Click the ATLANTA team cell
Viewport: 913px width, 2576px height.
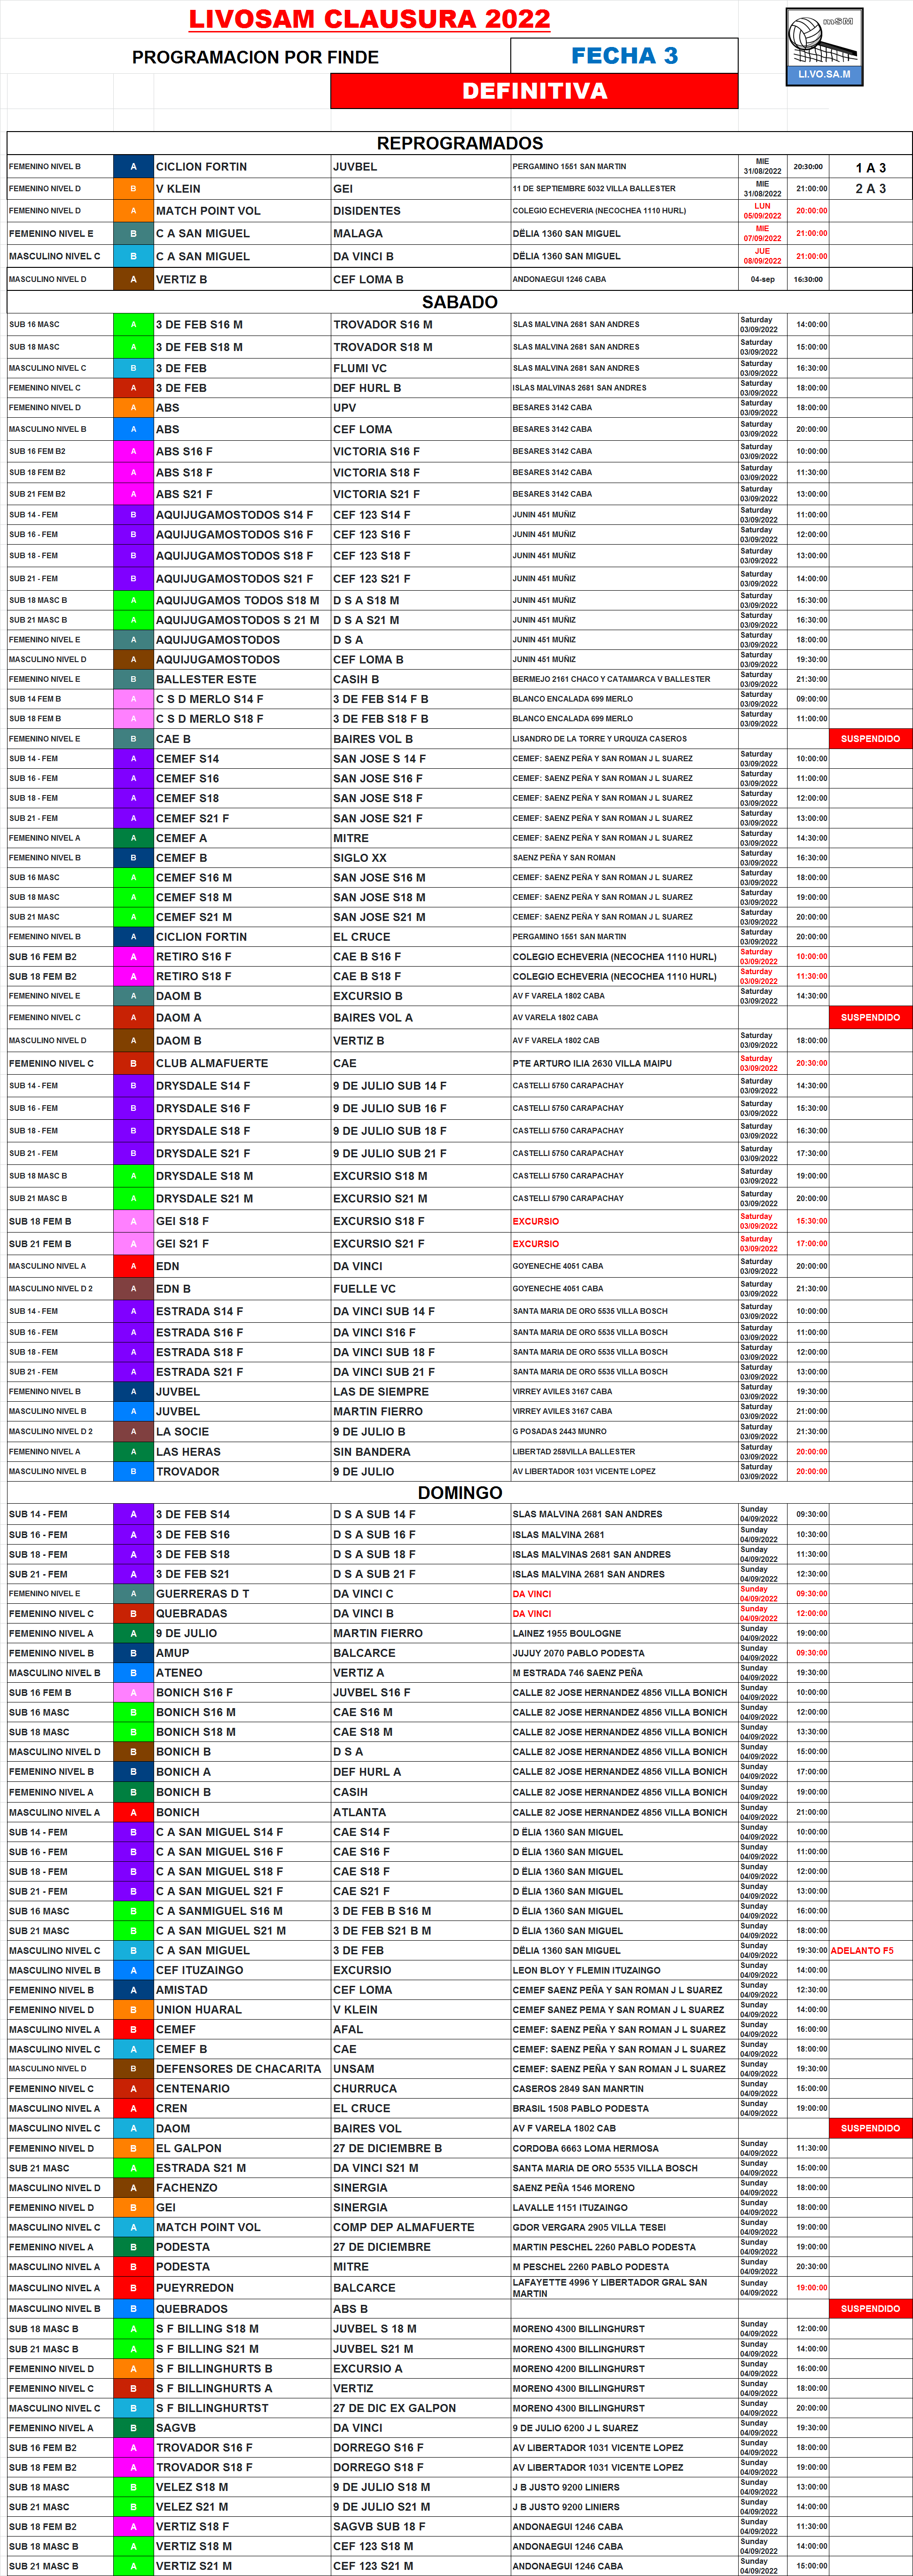(x=420, y=1812)
